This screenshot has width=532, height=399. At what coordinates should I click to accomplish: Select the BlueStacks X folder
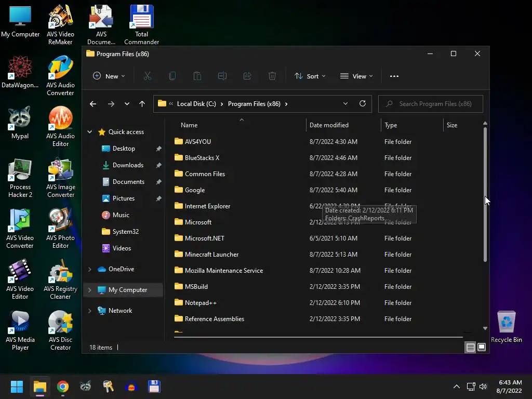(202, 158)
